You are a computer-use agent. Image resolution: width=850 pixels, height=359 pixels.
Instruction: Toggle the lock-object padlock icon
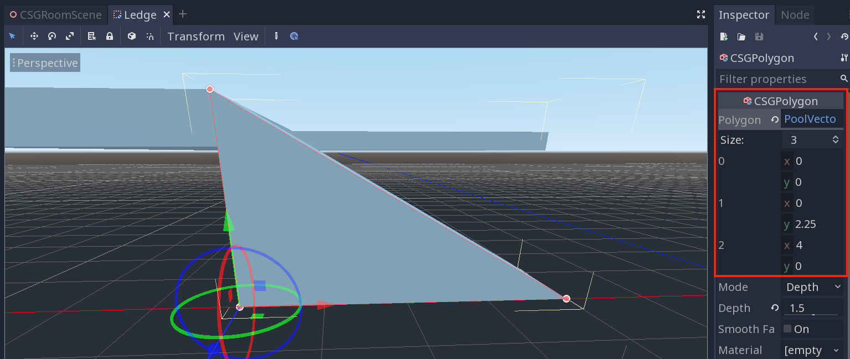tap(110, 37)
